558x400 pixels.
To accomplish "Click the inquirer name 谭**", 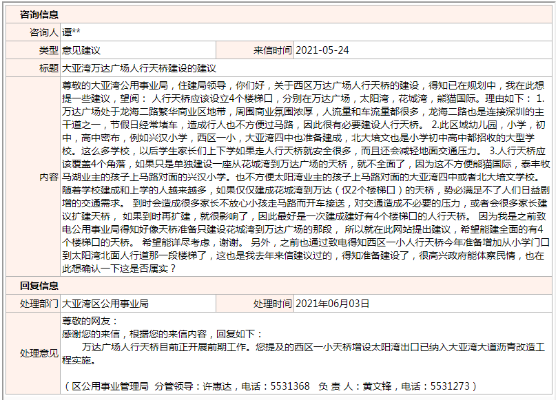I will 72,32.
